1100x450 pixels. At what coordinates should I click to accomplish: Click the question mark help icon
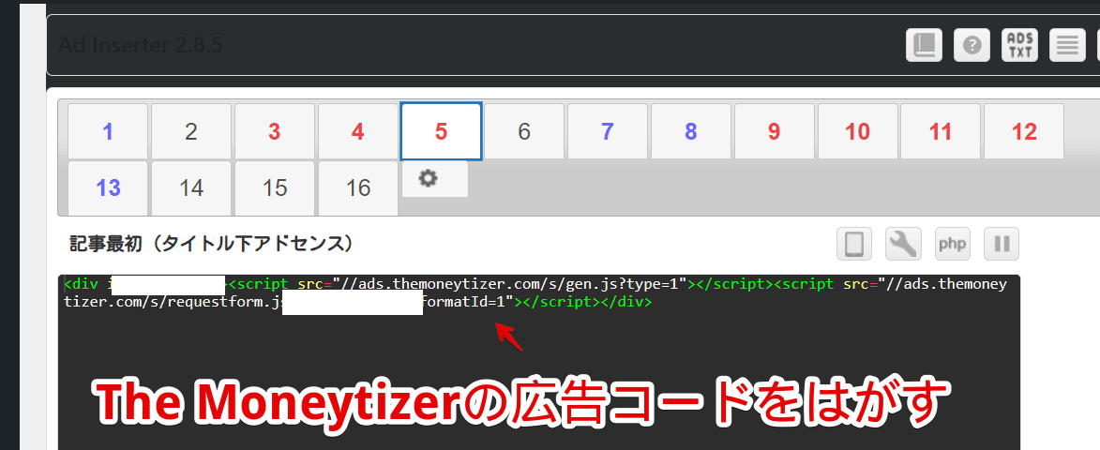pos(972,46)
